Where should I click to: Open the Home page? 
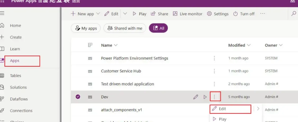point(15,25)
